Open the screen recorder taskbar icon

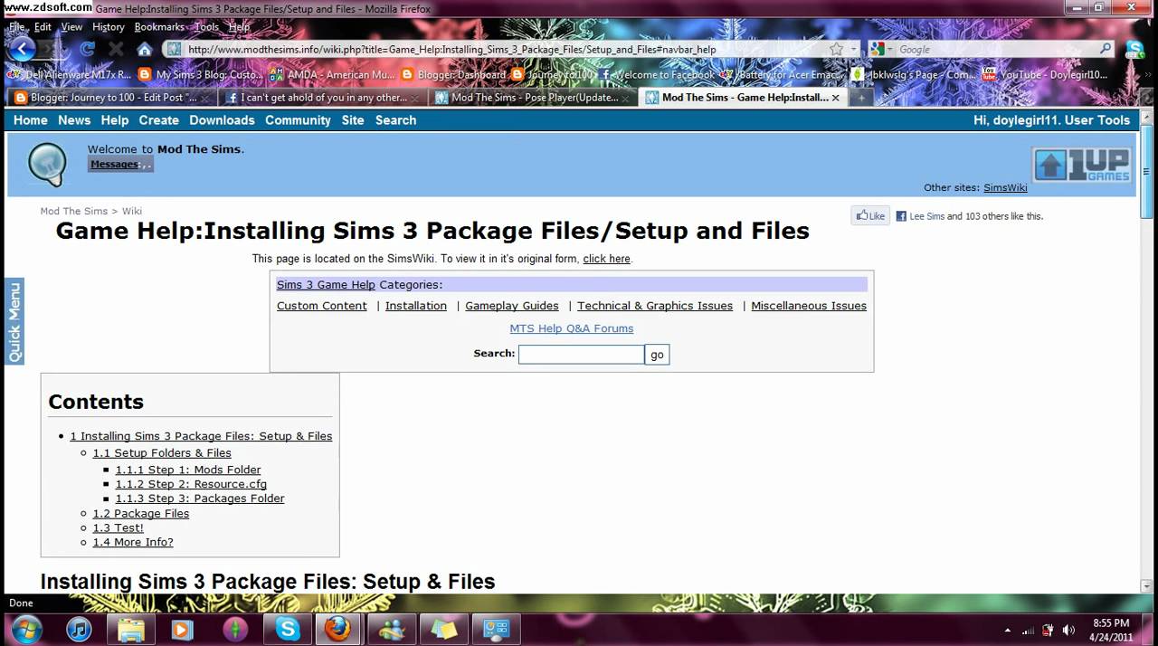(x=497, y=629)
